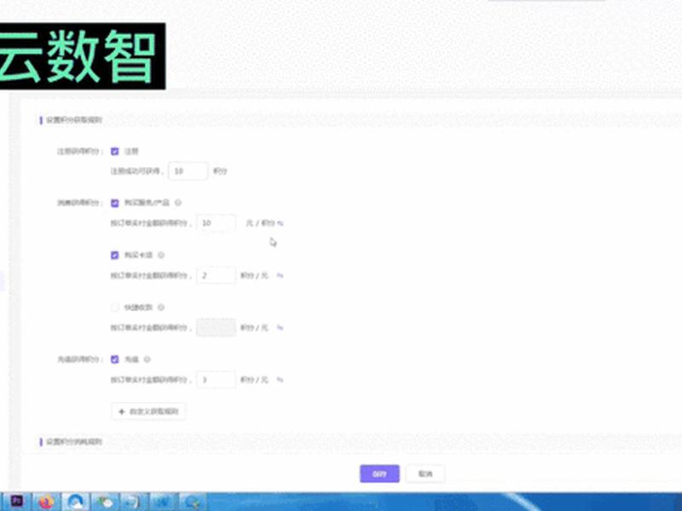Click the 取消 cancel button
The image size is (682, 511).
425,474
